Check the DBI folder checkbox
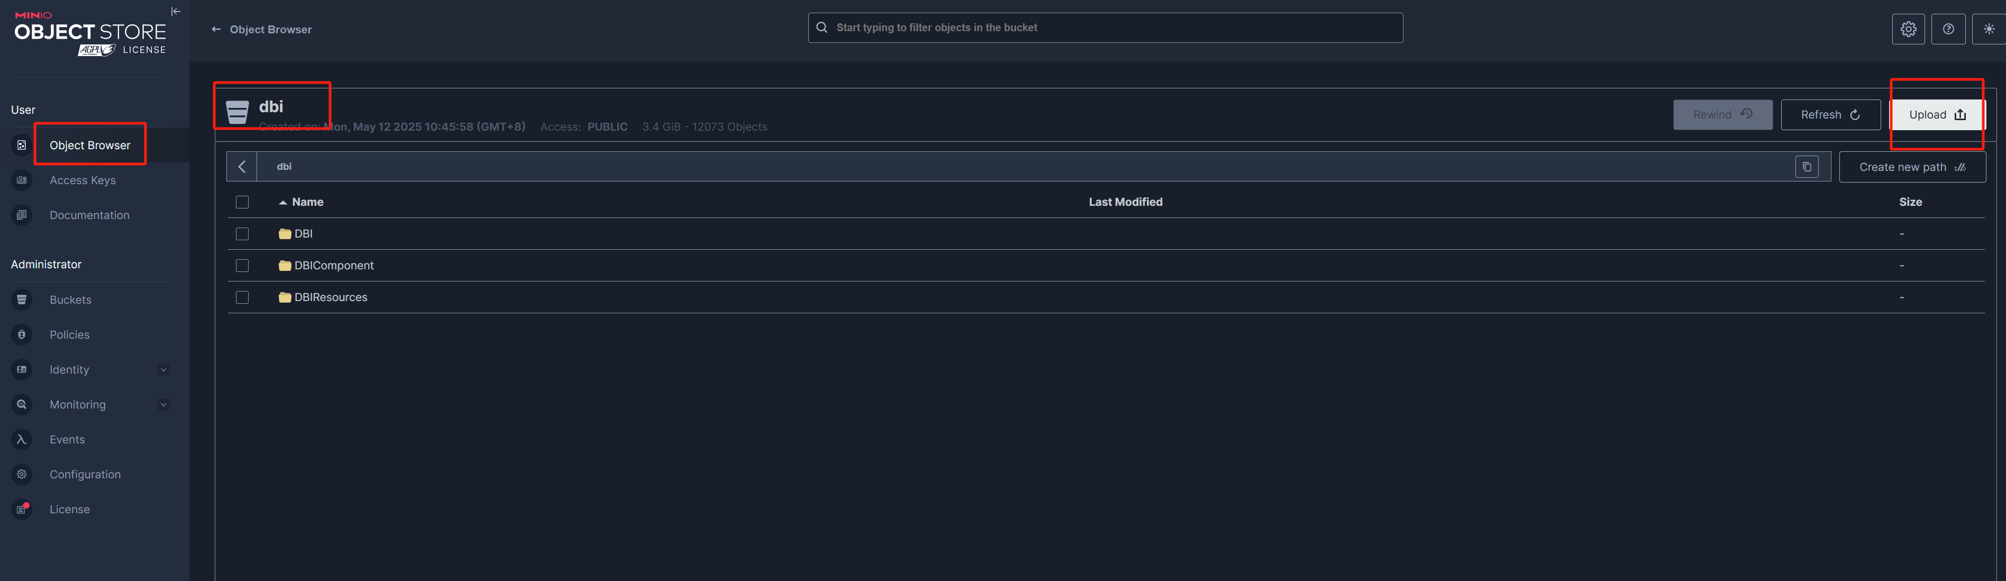 [242, 234]
